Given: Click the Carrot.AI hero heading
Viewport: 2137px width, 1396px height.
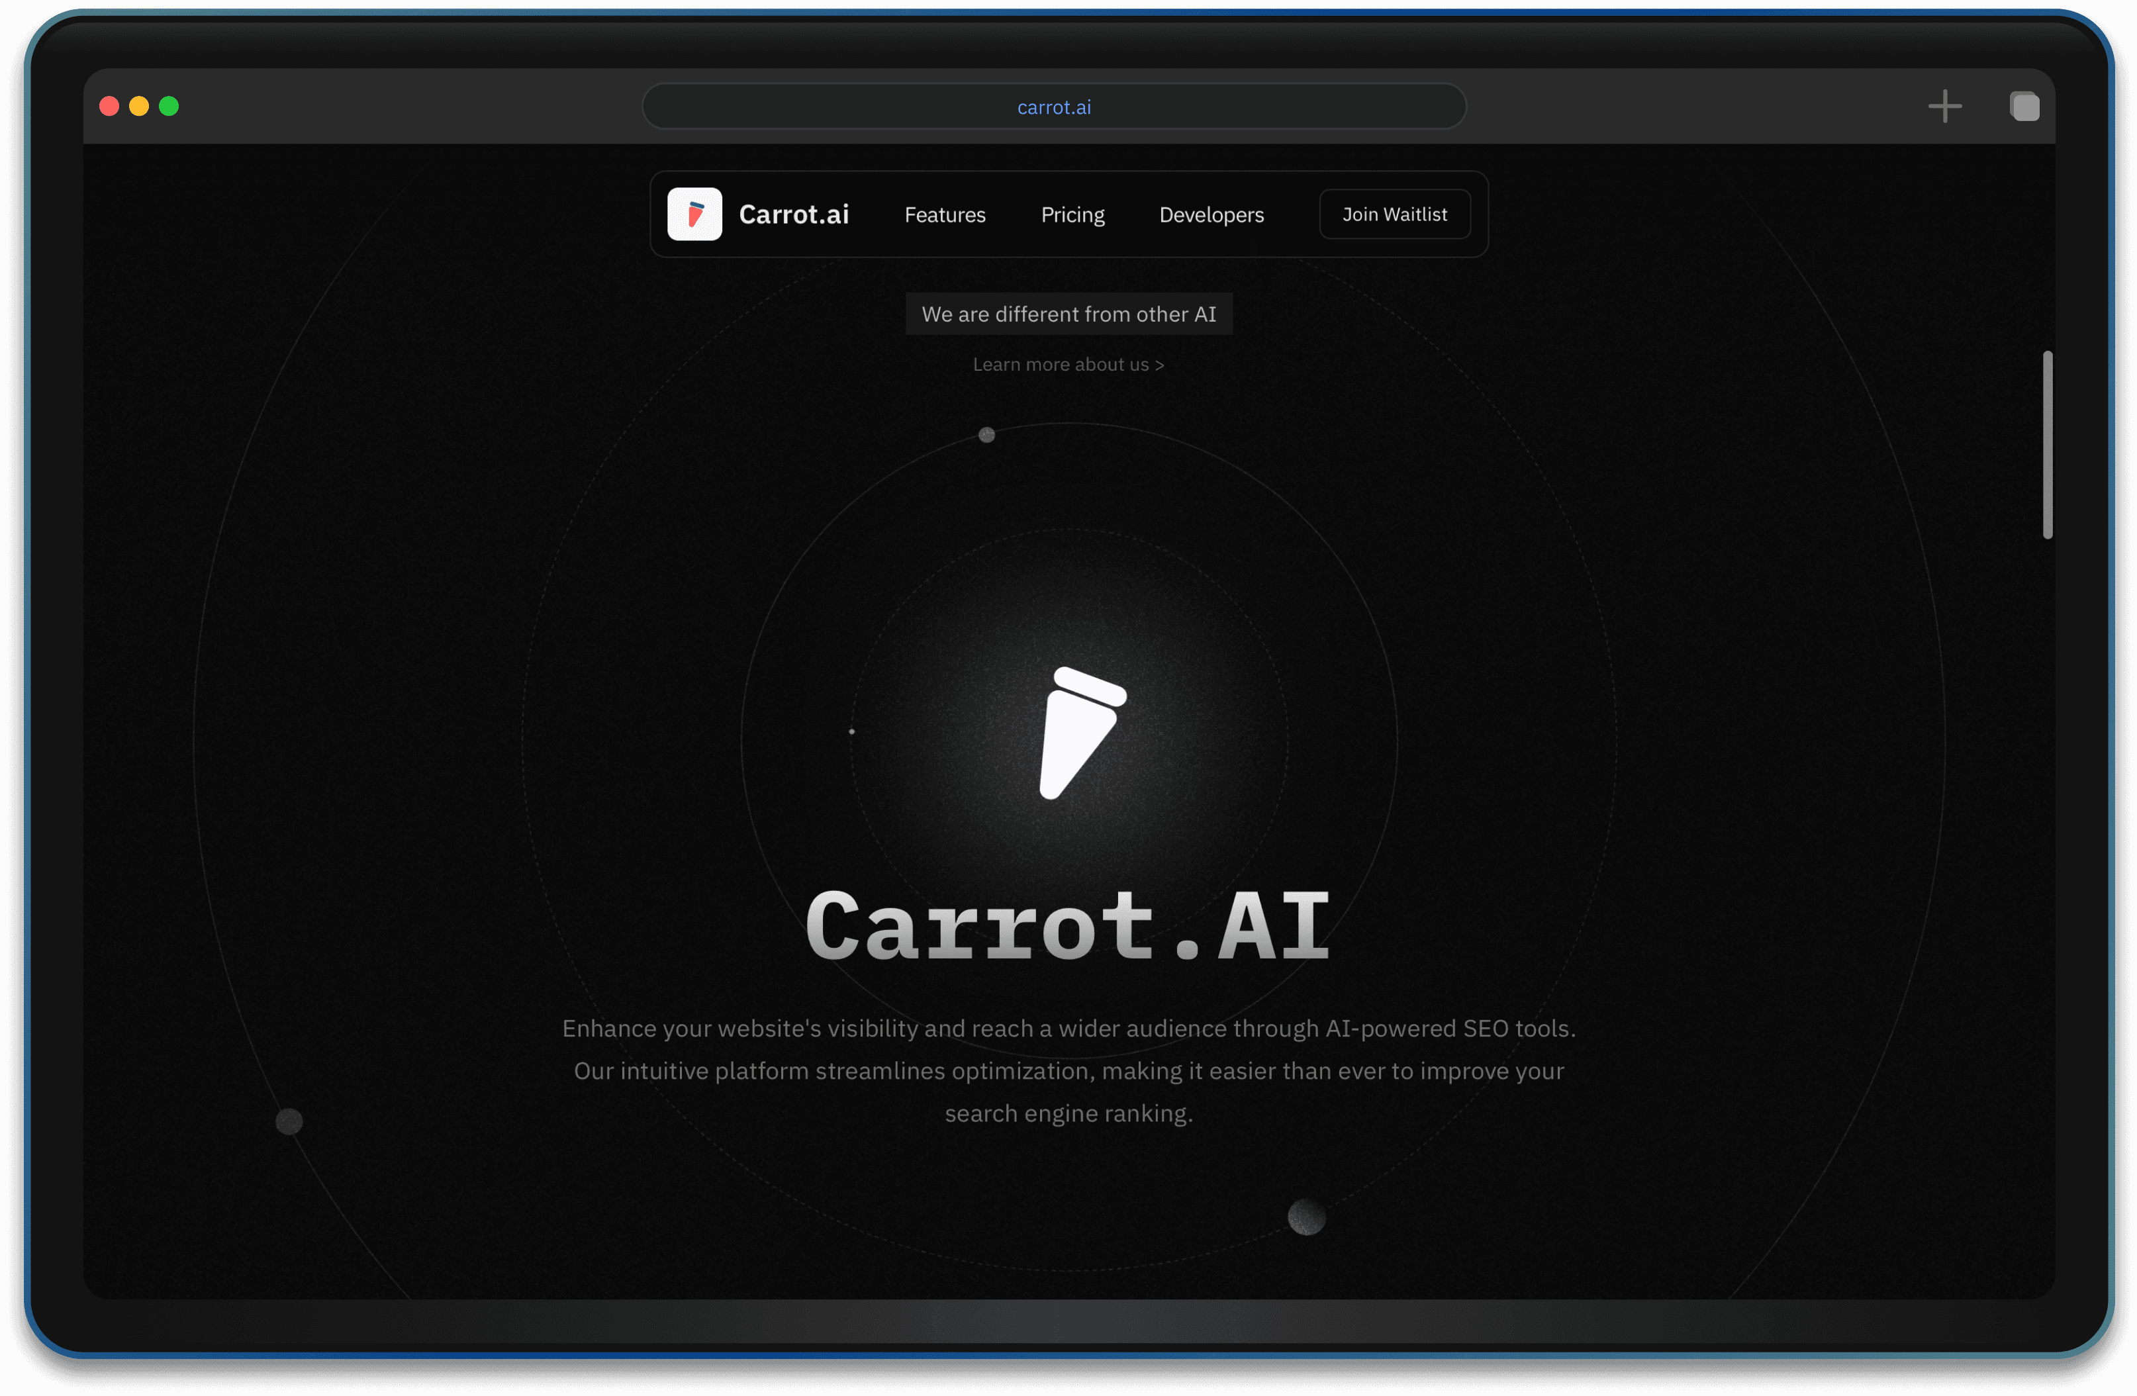Looking at the screenshot, I should pos(1068,927).
